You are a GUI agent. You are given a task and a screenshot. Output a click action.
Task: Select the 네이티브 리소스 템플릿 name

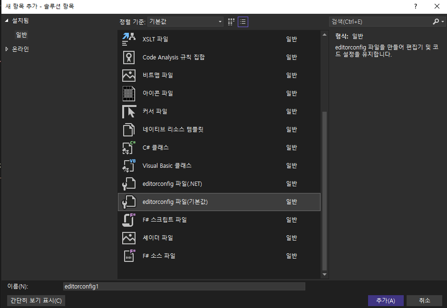(173, 129)
